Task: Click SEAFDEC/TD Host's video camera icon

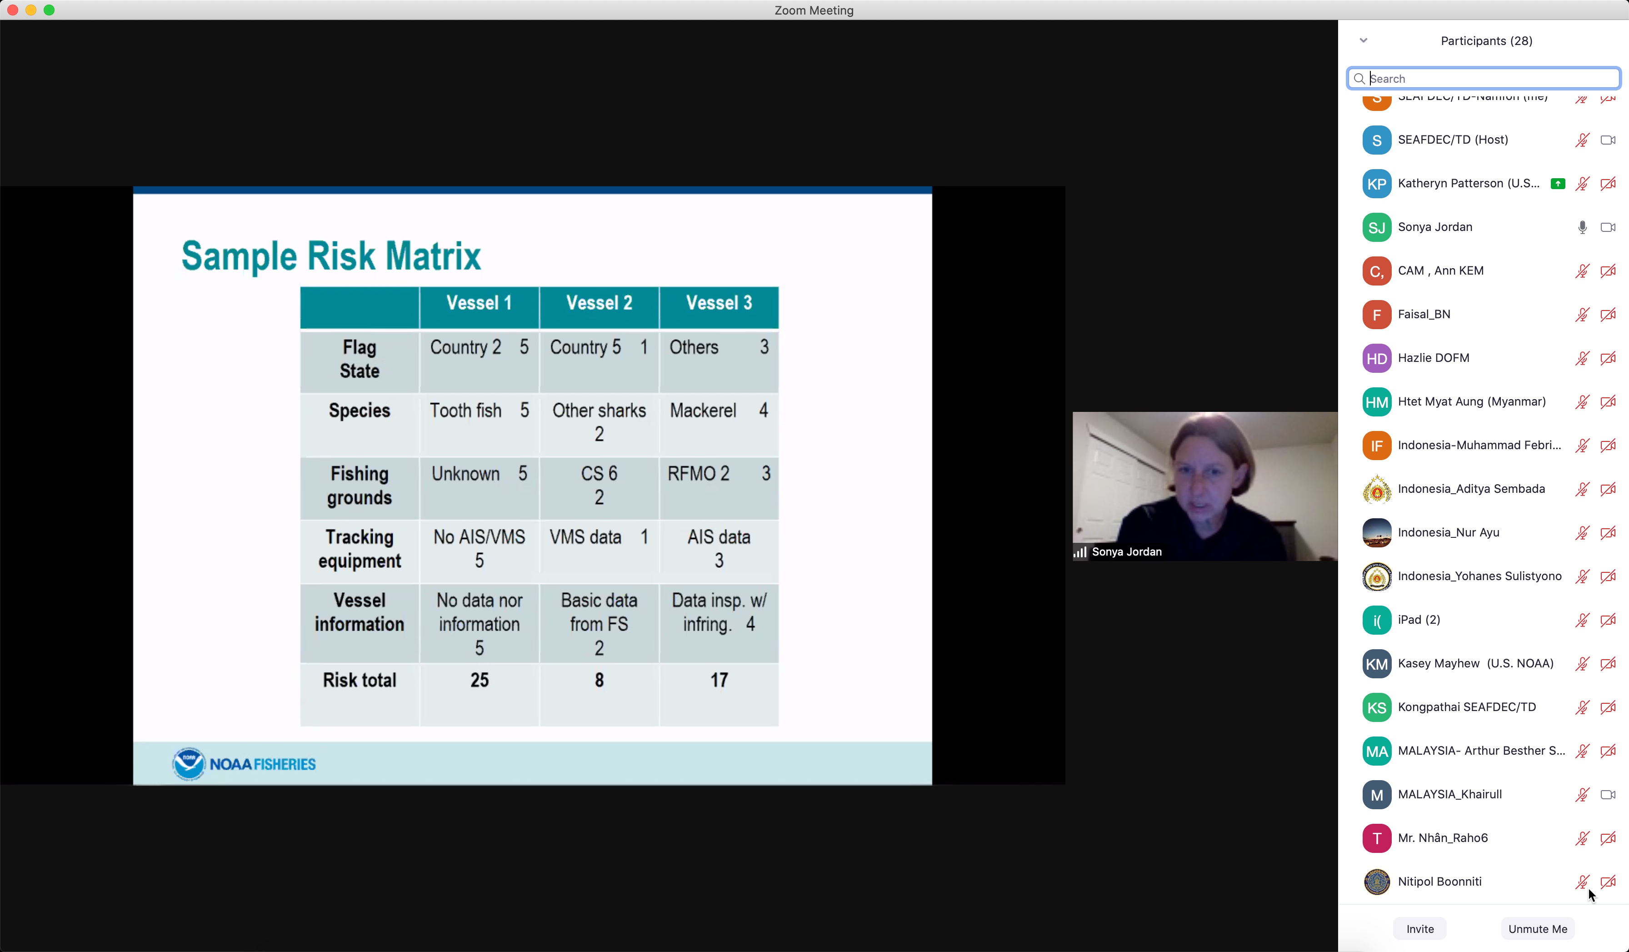Action: (x=1608, y=140)
